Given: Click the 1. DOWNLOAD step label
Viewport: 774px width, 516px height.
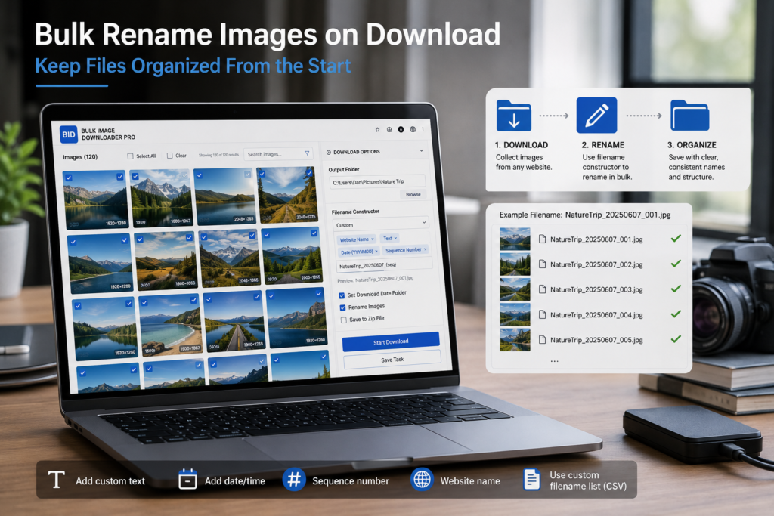Looking at the screenshot, I should (522, 145).
